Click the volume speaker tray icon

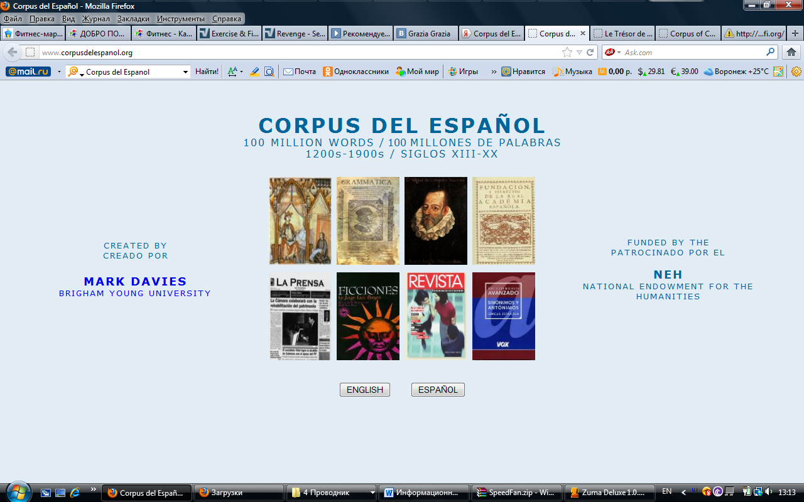pyautogui.click(x=769, y=491)
